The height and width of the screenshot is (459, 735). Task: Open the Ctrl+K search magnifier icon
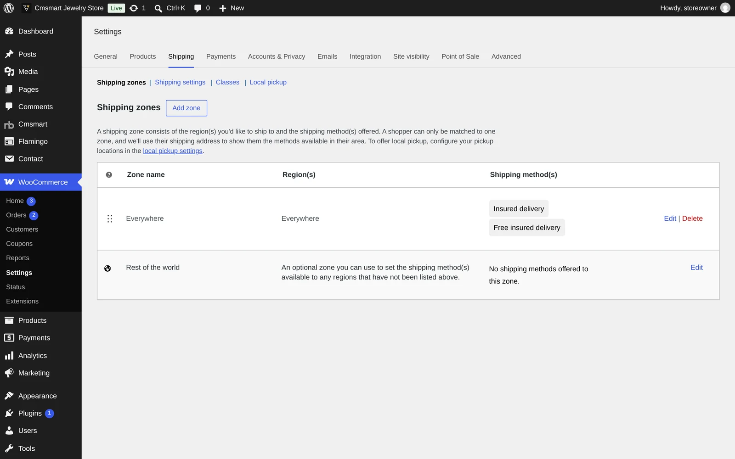click(x=158, y=8)
